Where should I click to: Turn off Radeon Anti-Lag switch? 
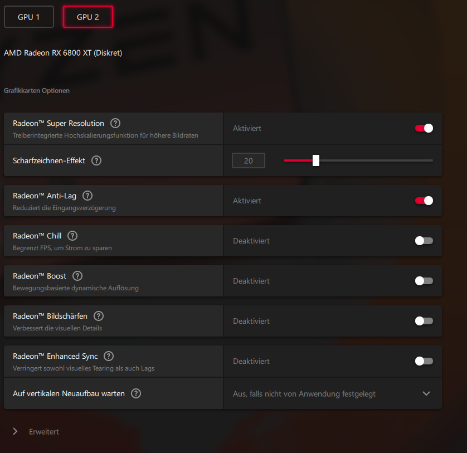click(x=424, y=201)
